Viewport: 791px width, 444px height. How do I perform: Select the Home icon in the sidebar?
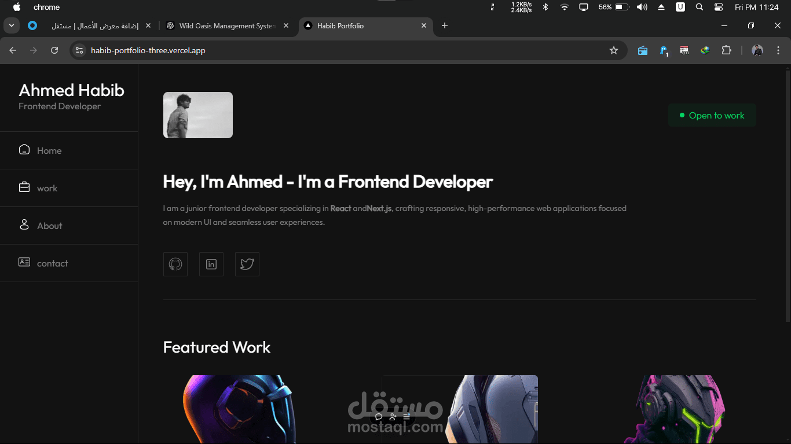pos(24,149)
